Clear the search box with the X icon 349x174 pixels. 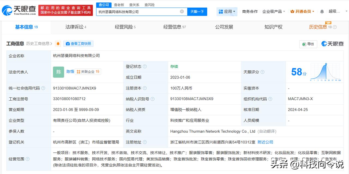point(182,11)
